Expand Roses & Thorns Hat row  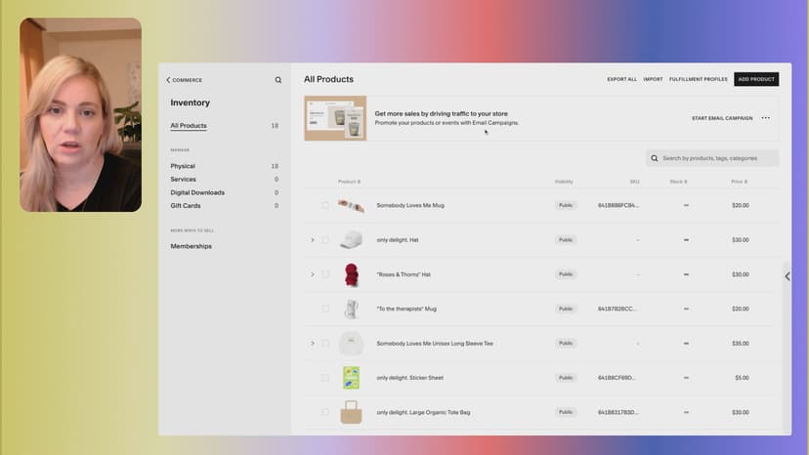pyautogui.click(x=313, y=274)
